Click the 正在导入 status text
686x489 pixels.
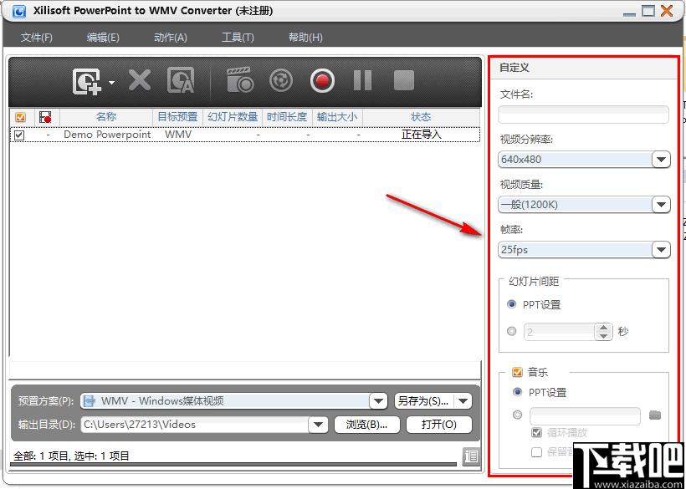click(422, 135)
